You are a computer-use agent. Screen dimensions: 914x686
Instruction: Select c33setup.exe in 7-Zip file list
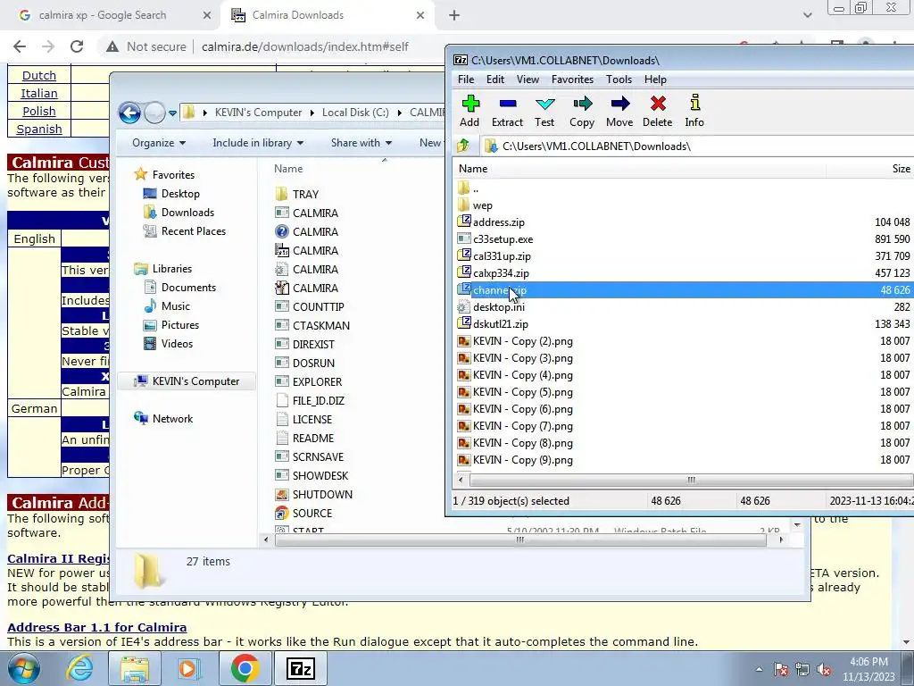point(503,239)
